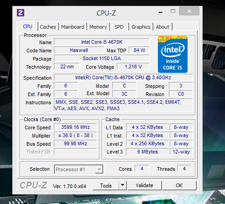
Task: Click the empty Rated FSB field
Action: 75,152
